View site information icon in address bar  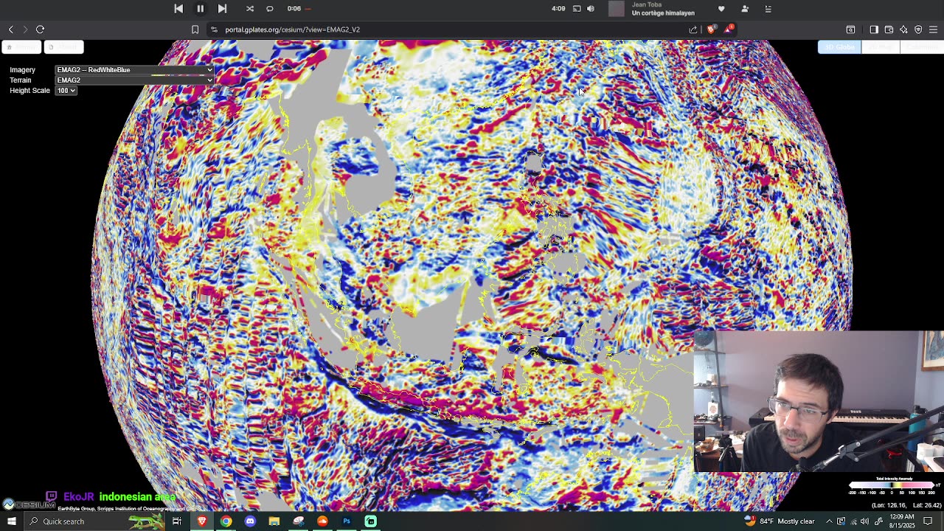pyautogui.click(x=214, y=29)
